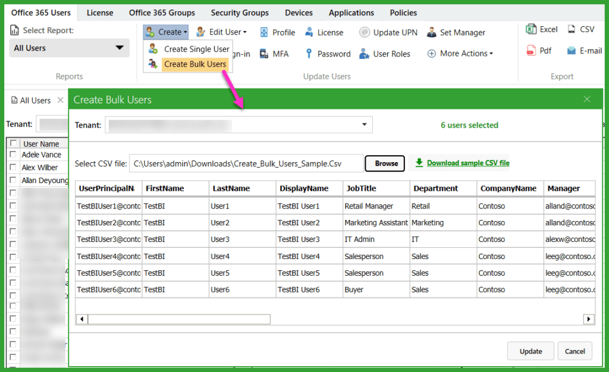Select the TestBI User4 display name cell

pyautogui.click(x=309, y=256)
